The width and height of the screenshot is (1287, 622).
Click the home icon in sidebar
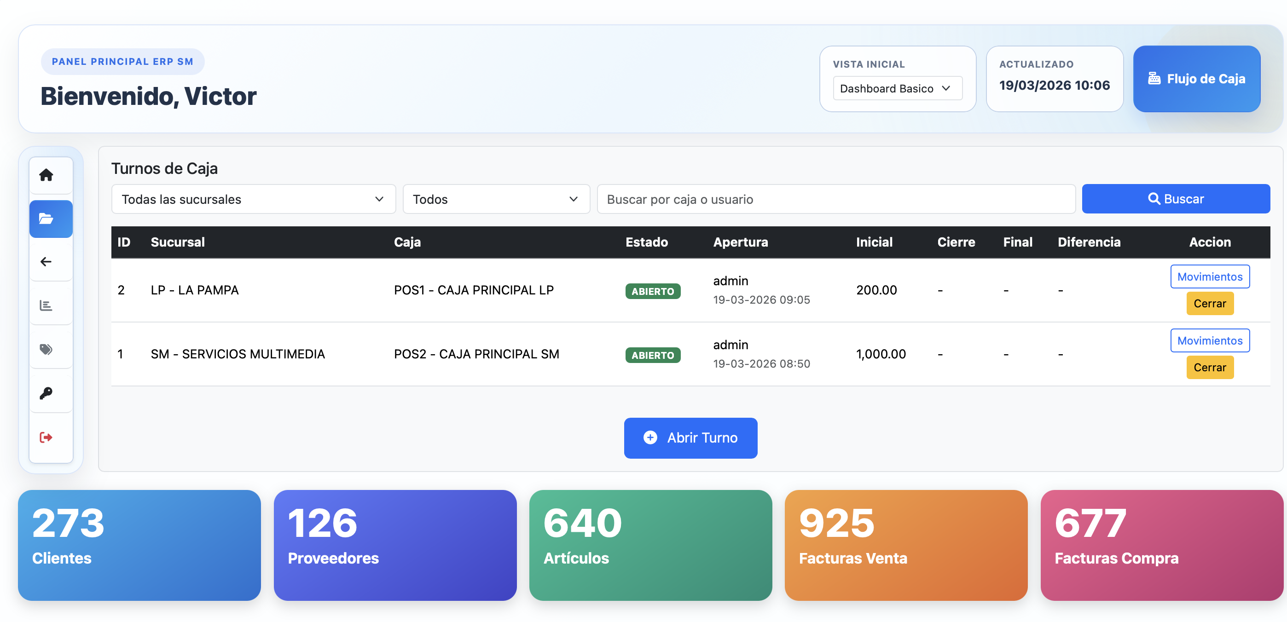point(46,175)
